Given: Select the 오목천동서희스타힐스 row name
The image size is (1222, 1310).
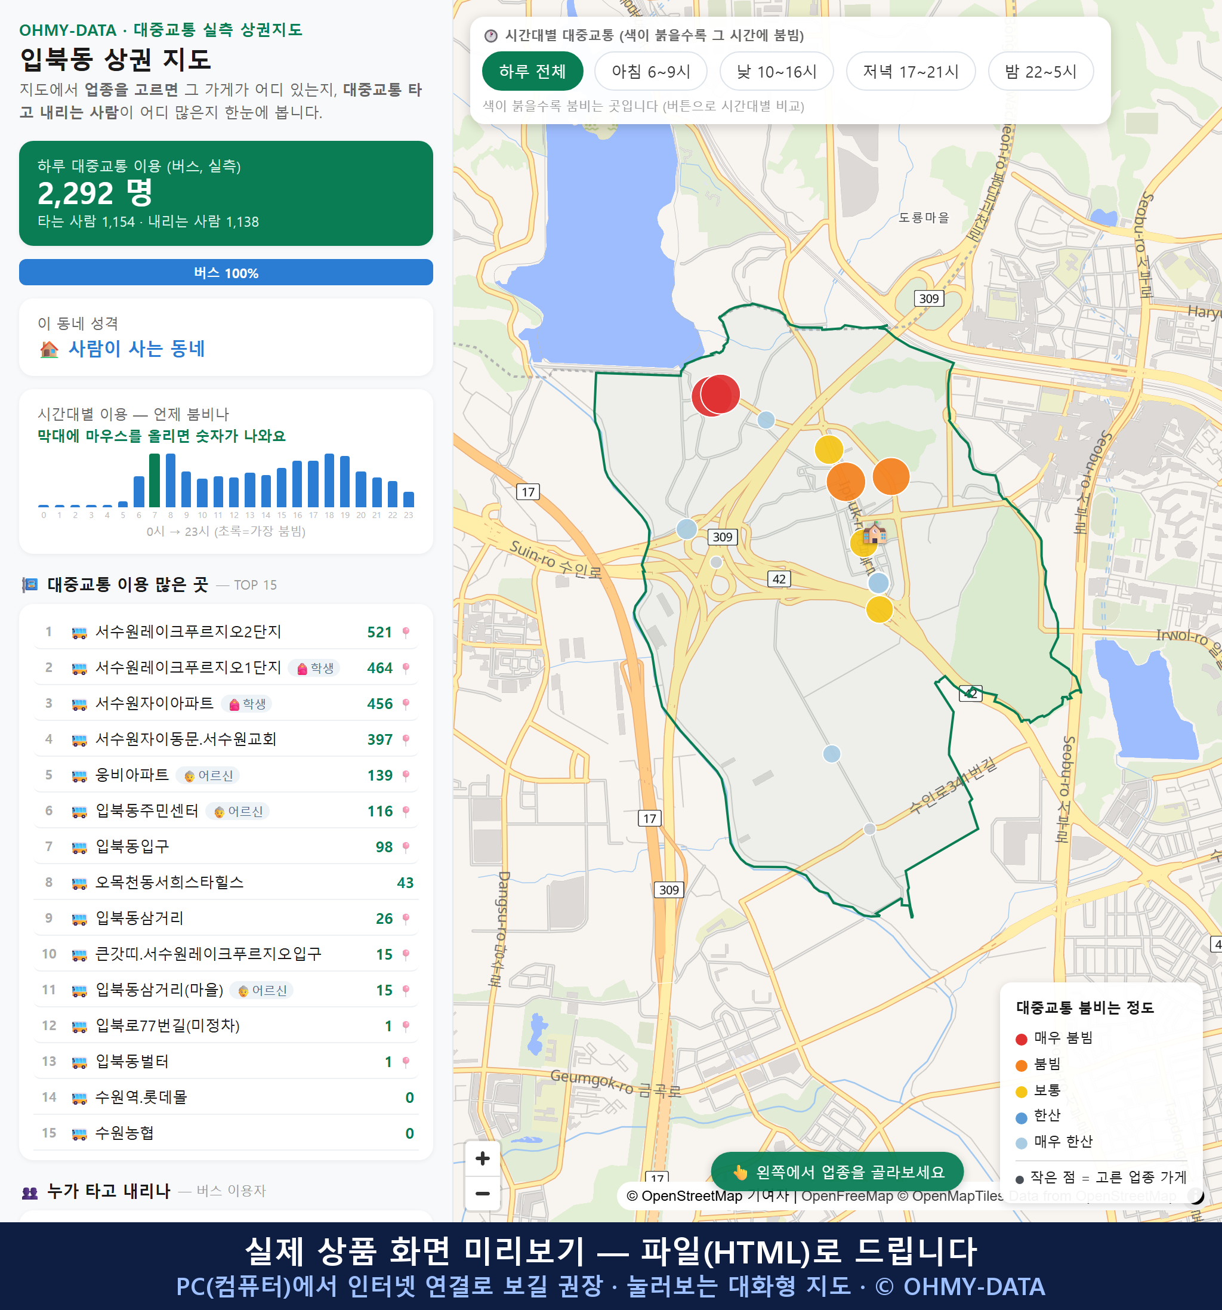Looking at the screenshot, I should 169,882.
